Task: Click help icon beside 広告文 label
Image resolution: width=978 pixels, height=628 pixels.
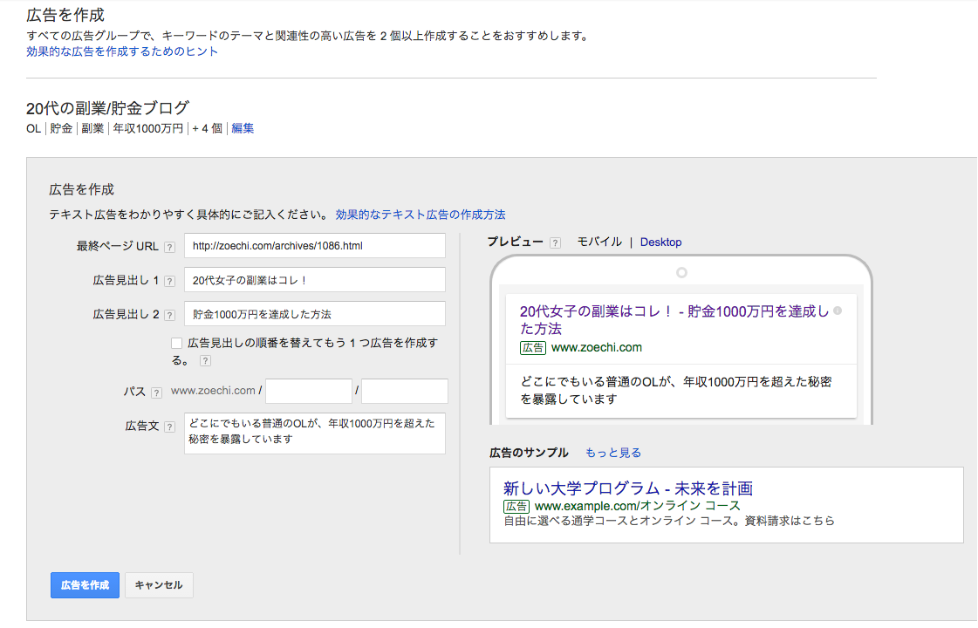Action: [x=169, y=427]
